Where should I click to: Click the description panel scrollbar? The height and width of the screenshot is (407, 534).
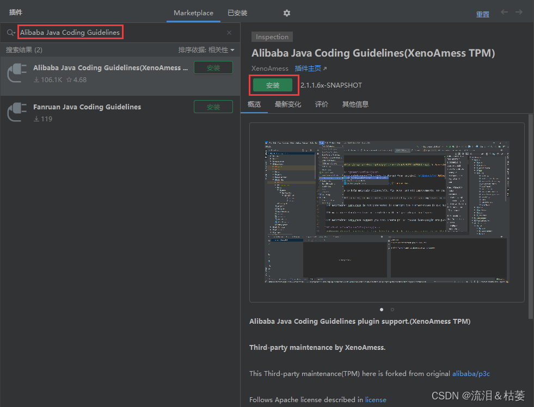coord(531,217)
